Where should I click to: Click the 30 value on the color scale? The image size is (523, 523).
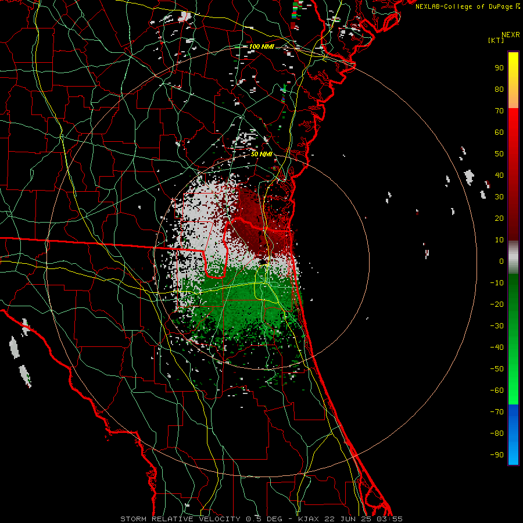coord(499,197)
